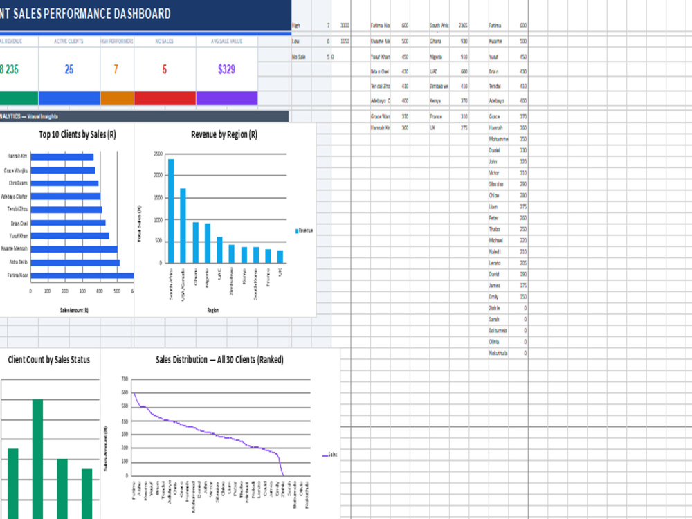Screen dimensions: 692x519
Task: Click the HIGH PERFORMERS label cell
Action: 117,41
